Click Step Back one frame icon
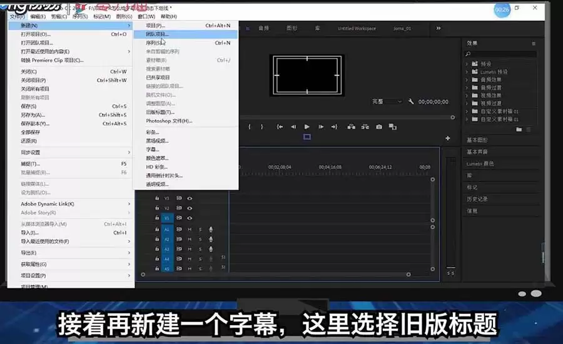The height and width of the screenshot is (344, 563). (293, 126)
